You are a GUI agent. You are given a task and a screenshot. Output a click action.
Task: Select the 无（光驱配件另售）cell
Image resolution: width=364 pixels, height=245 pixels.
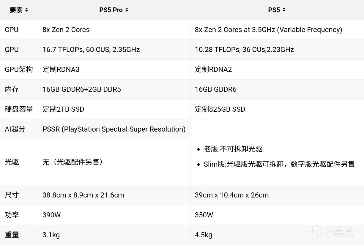(x=73, y=162)
